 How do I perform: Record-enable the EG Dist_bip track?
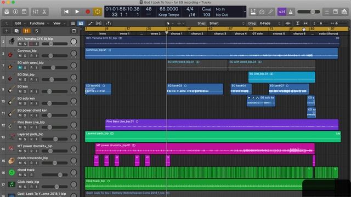point(31,79)
